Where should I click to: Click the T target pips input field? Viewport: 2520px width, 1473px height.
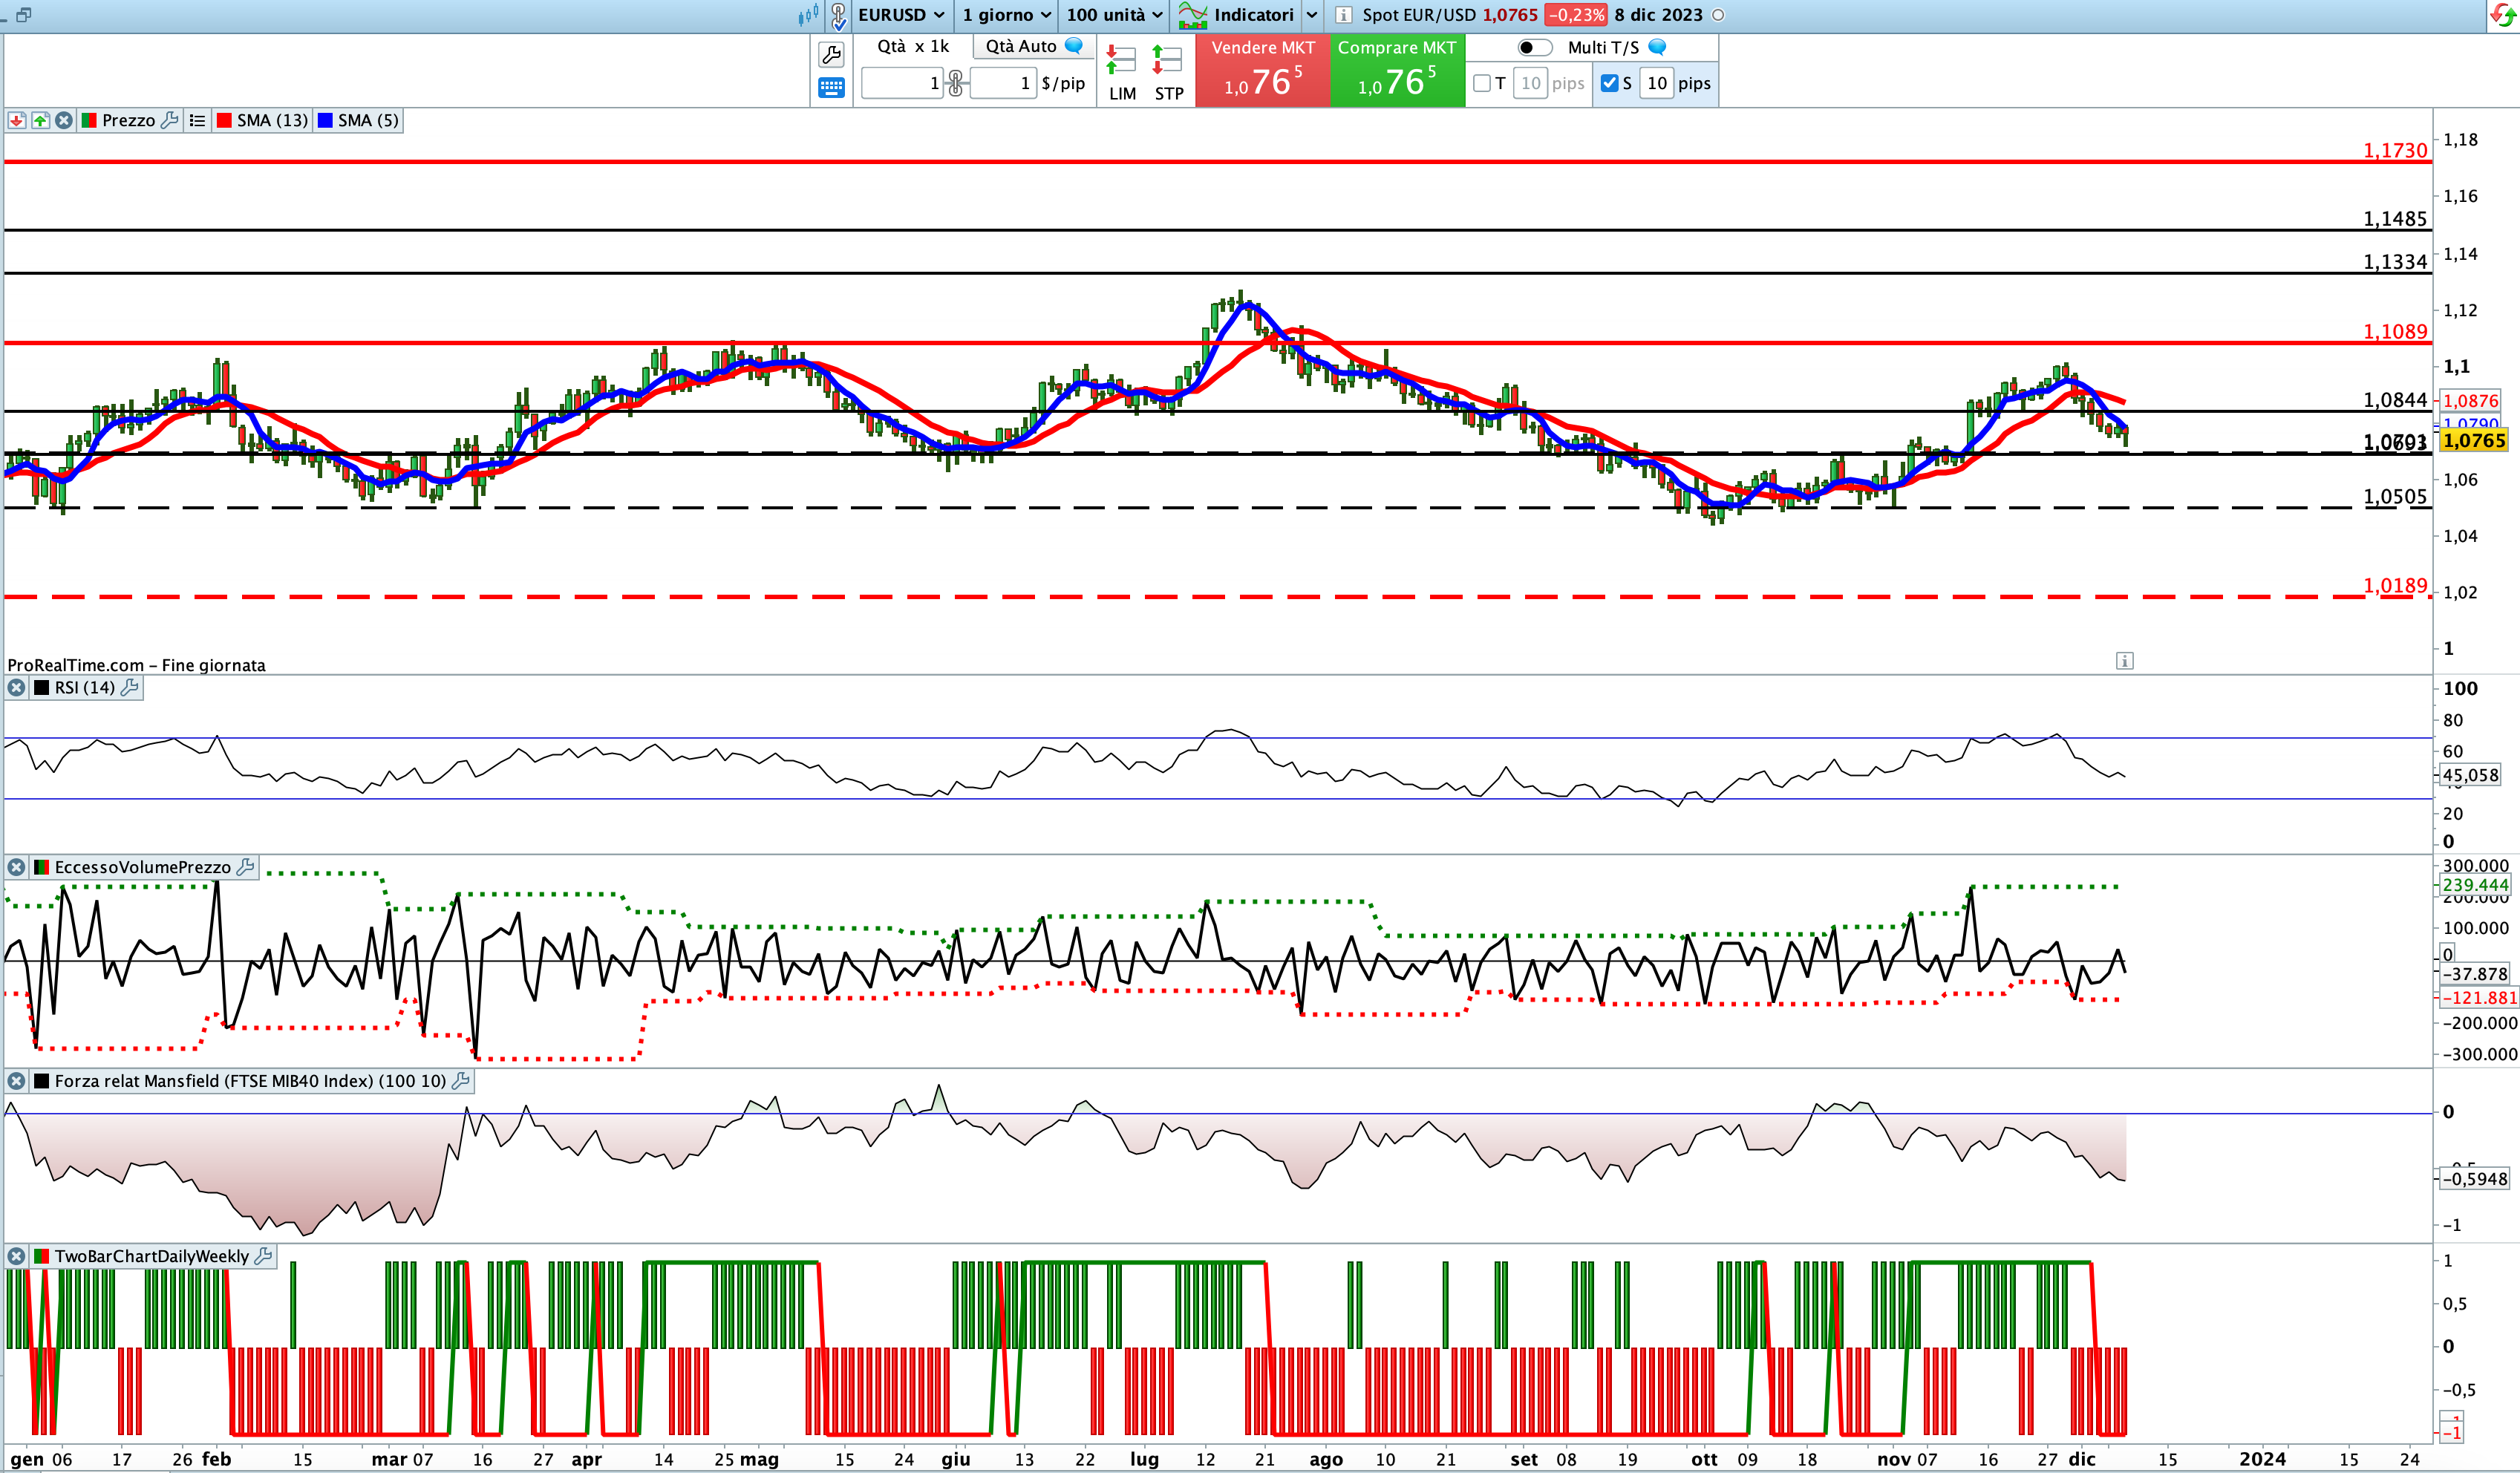click(1531, 83)
